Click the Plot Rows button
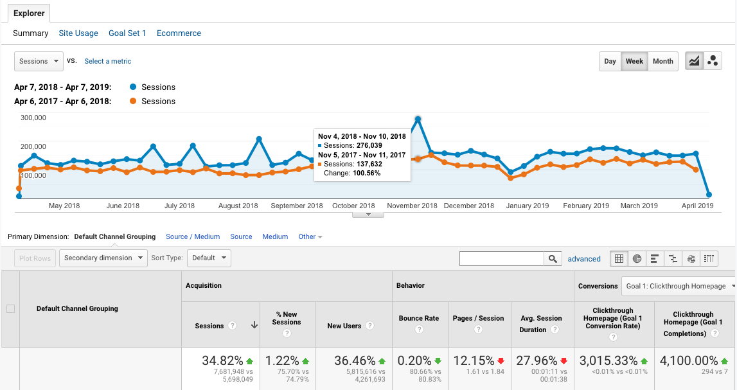Viewport: 737px width, 390px height. point(35,258)
